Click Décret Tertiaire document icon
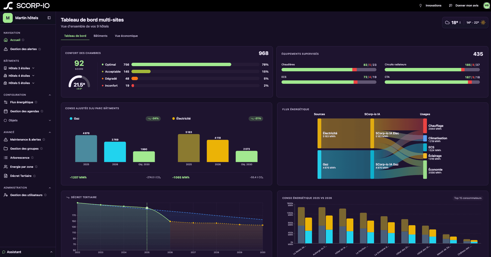 tap(6, 176)
